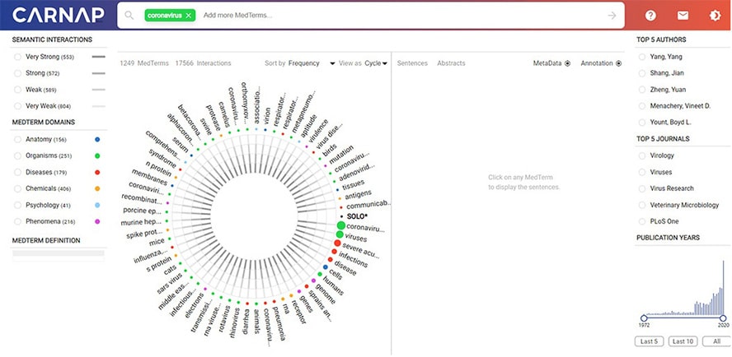This screenshot has width=732, height=357.
Task: Enable the Very Strong interactions filter
Action: pos(18,57)
